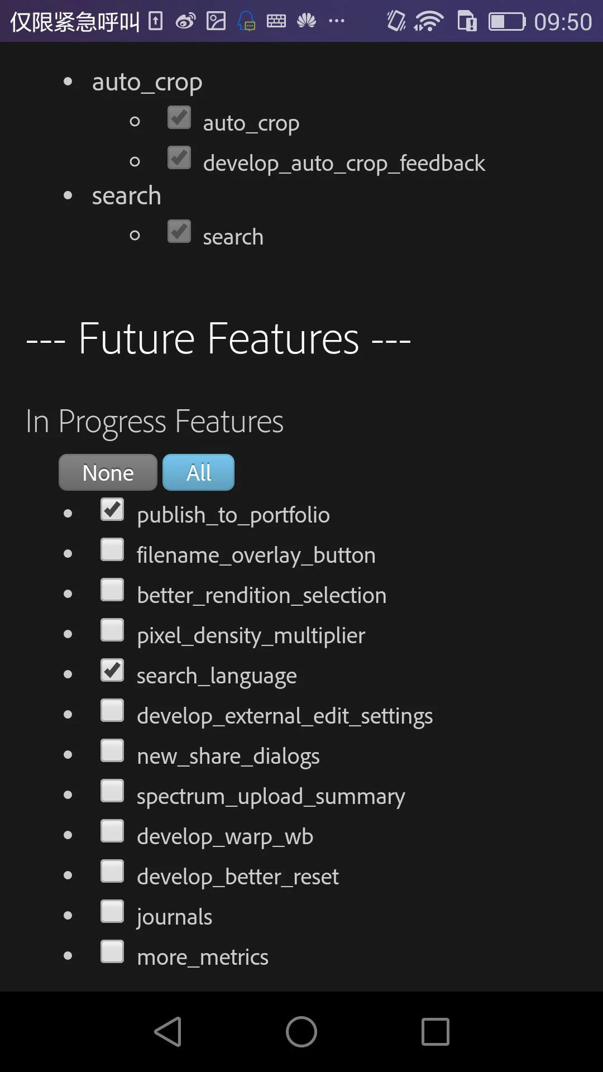
Task: Tap the Weibo icon in status bar
Action: click(x=185, y=22)
